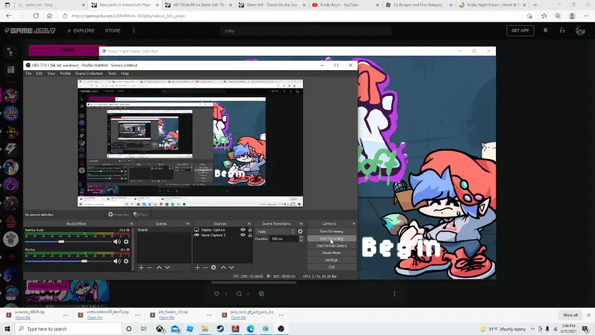Screen dimensions: 595x335
Task: Toggle Display Capture lock icon
Action: [x=250, y=230]
